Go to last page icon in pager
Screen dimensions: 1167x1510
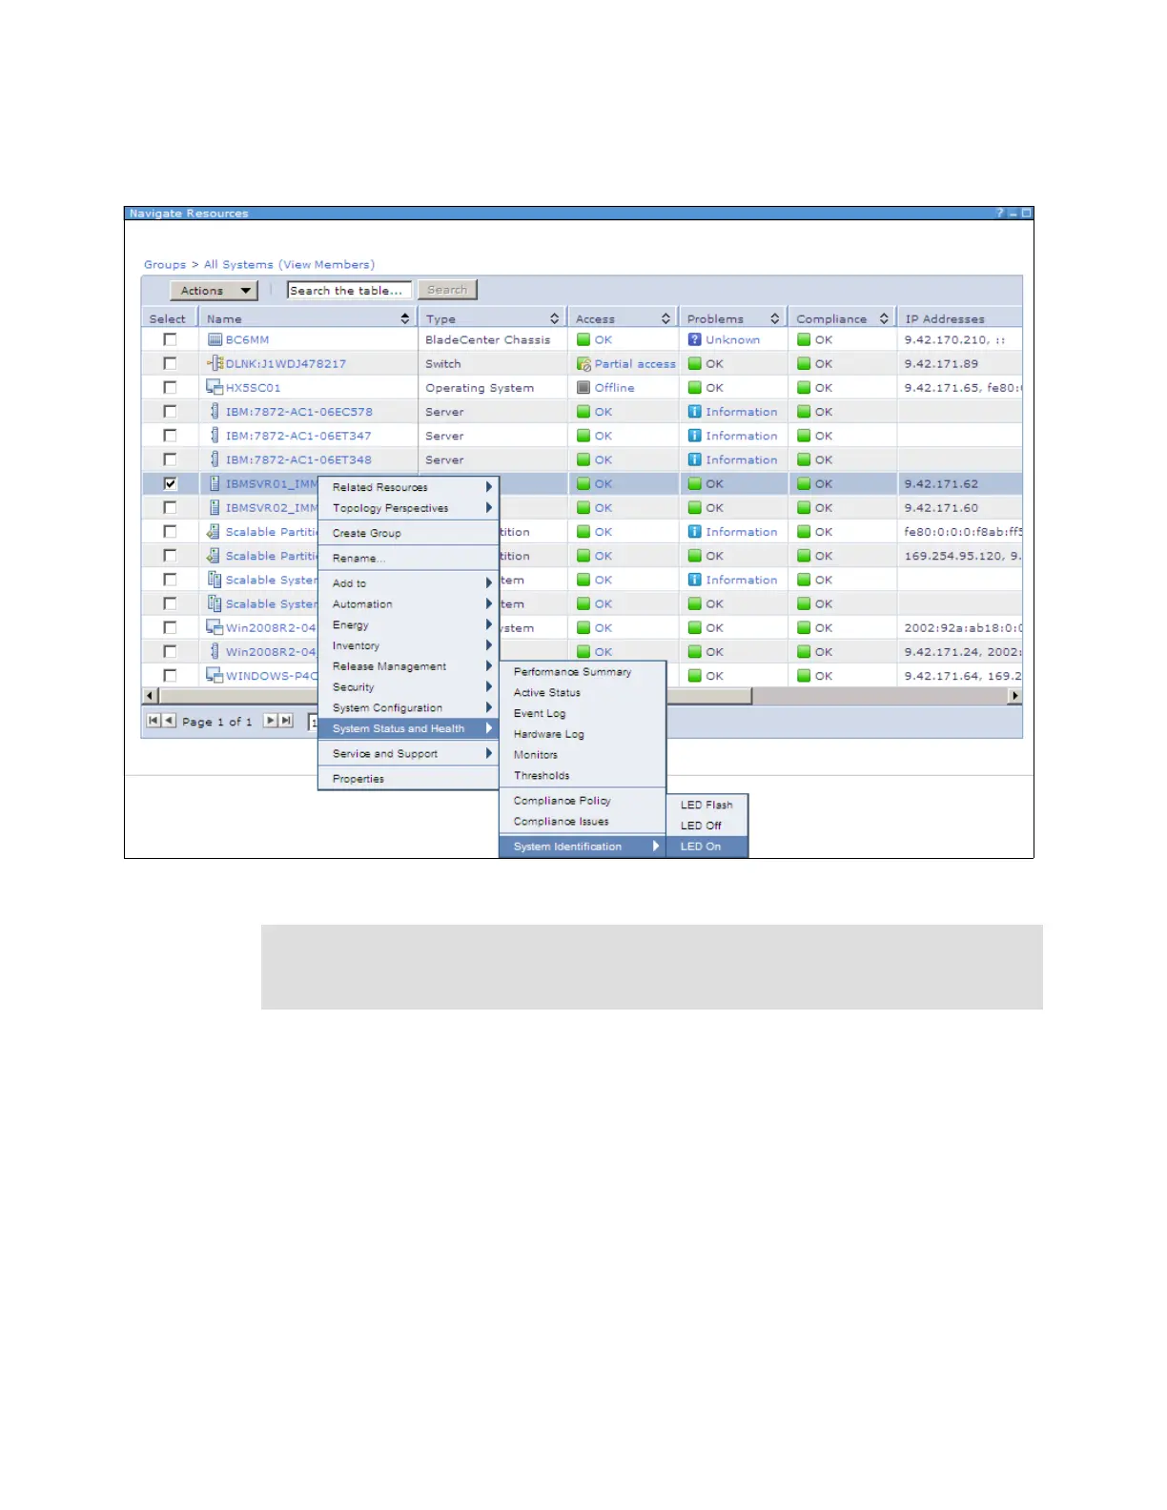coord(286,721)
